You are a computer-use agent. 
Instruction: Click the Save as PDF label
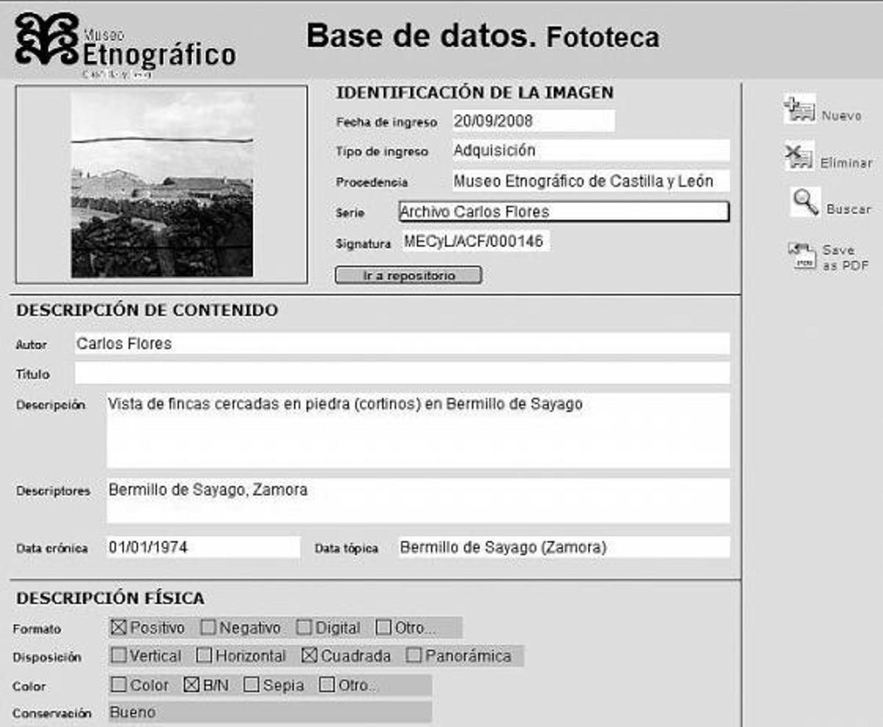coord(845,258)
